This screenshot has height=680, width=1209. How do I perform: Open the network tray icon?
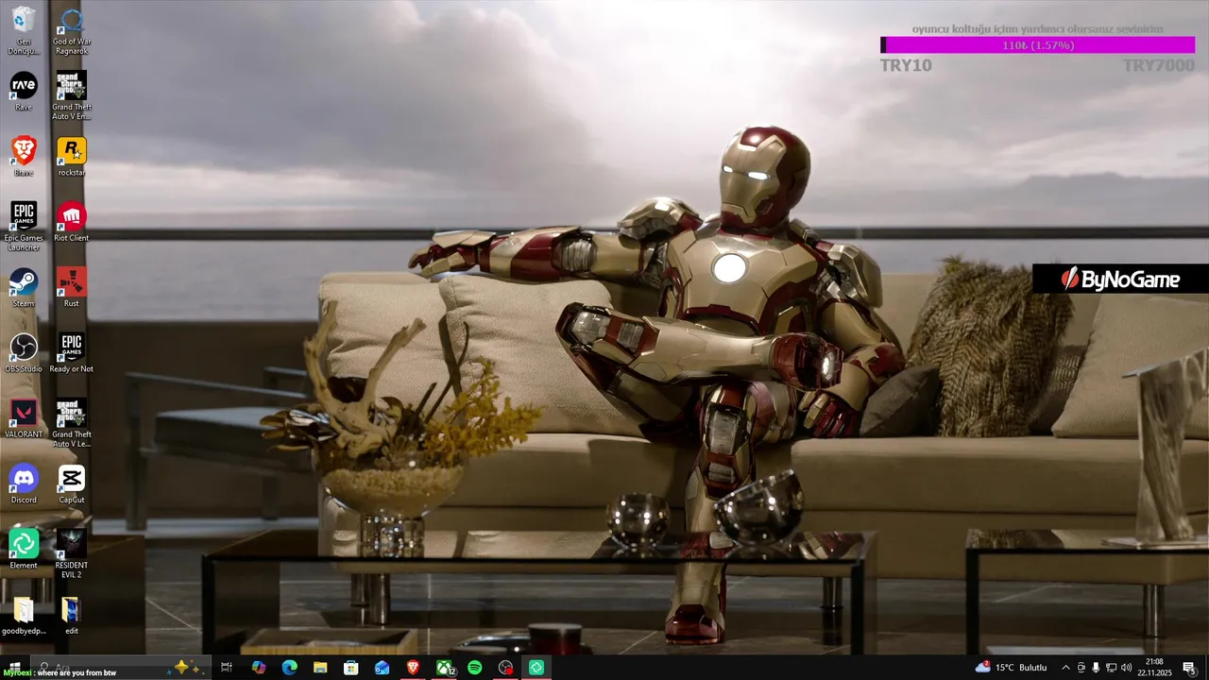(1110, 668)
